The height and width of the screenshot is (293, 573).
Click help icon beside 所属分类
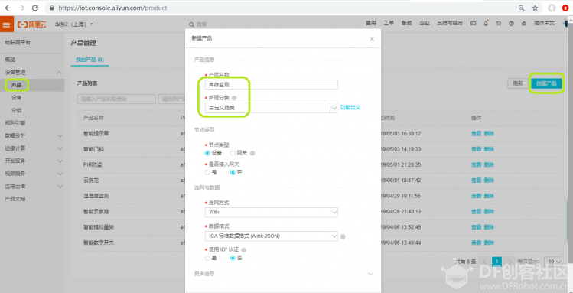(x=234, y=98)
